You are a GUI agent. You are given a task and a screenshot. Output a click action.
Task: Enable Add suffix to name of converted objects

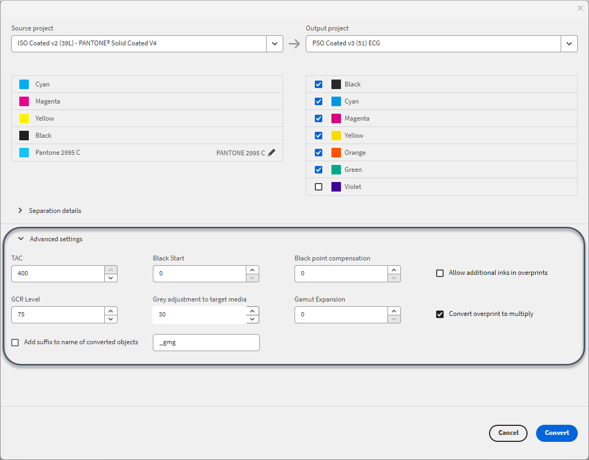pos(15,342)
